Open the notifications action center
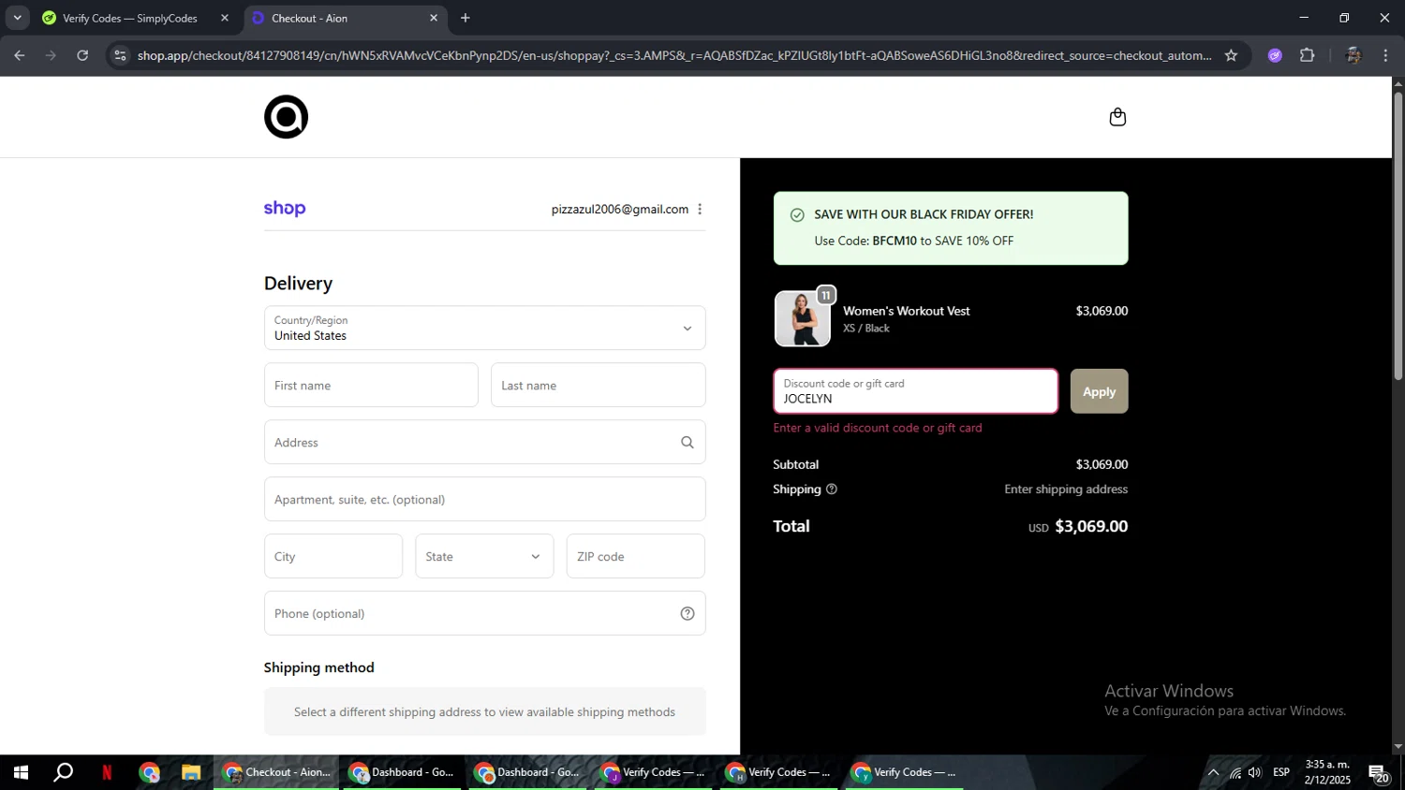The width and height of the screenshot is (1405, 790). [1380, 773]
